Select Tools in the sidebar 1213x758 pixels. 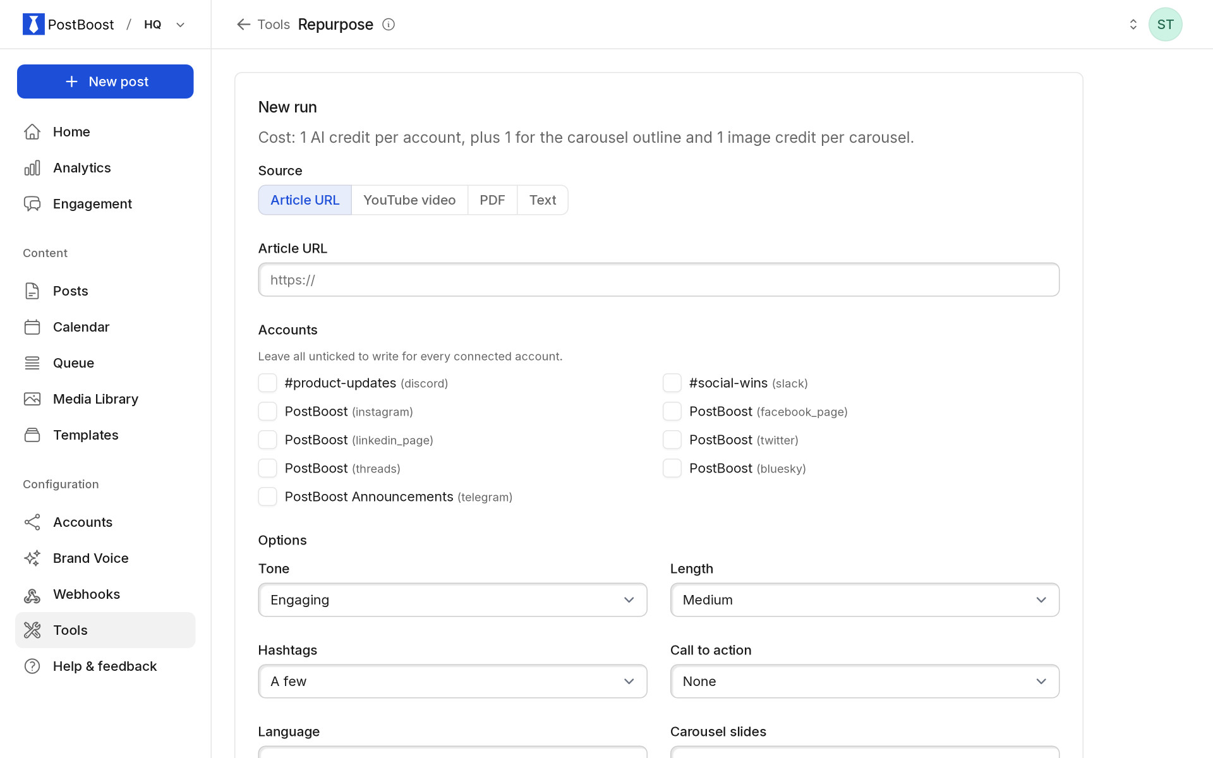click(106, 630)
